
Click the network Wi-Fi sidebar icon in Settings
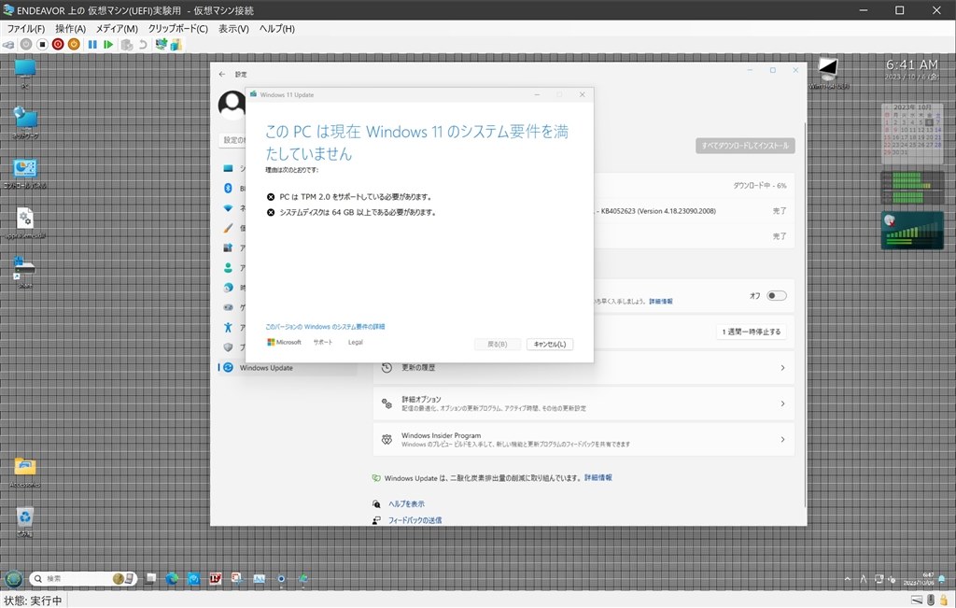[228, 208]
